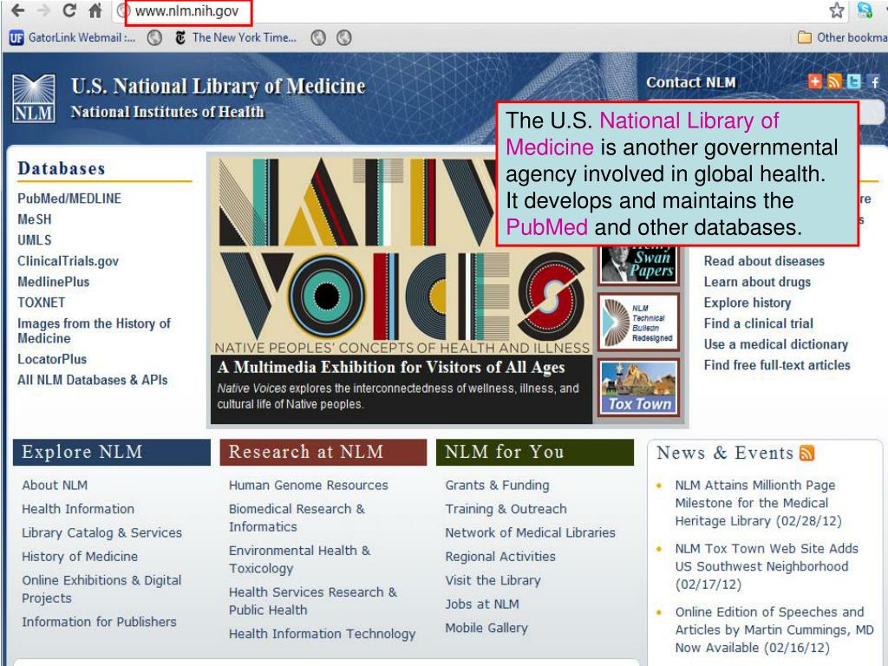Open History of Medicine link
This screenshot has height=666, width=888.
click(x=80, y=557)
